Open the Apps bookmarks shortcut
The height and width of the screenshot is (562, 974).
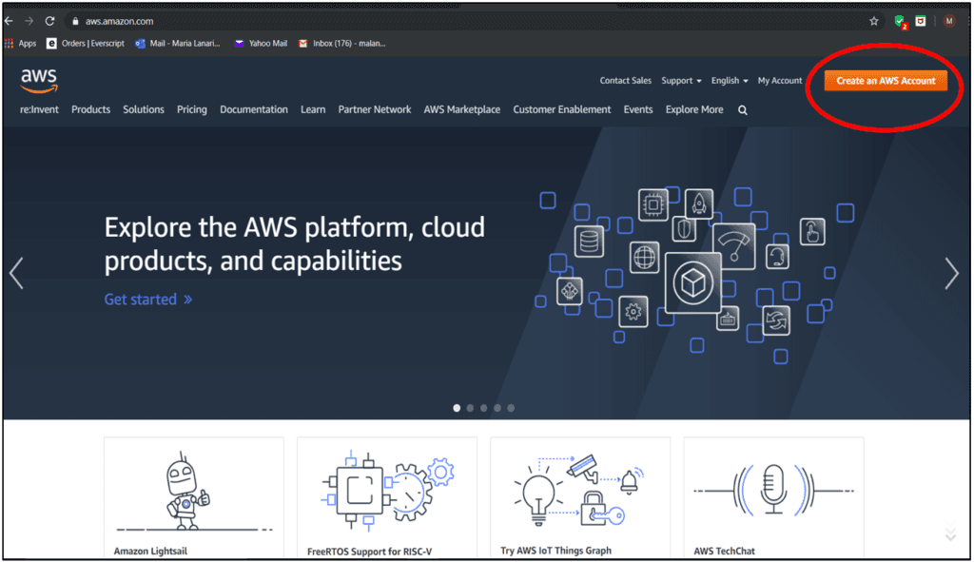(21, 44)
